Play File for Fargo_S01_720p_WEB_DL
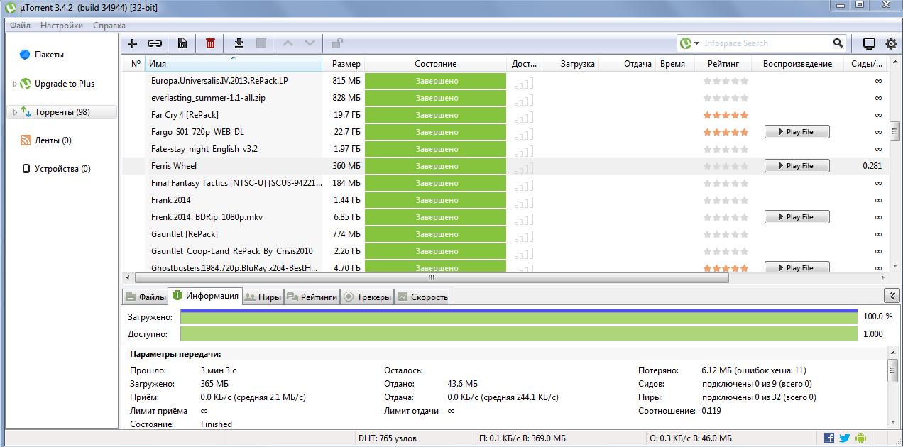903x447 pixels. coord(797,132)
